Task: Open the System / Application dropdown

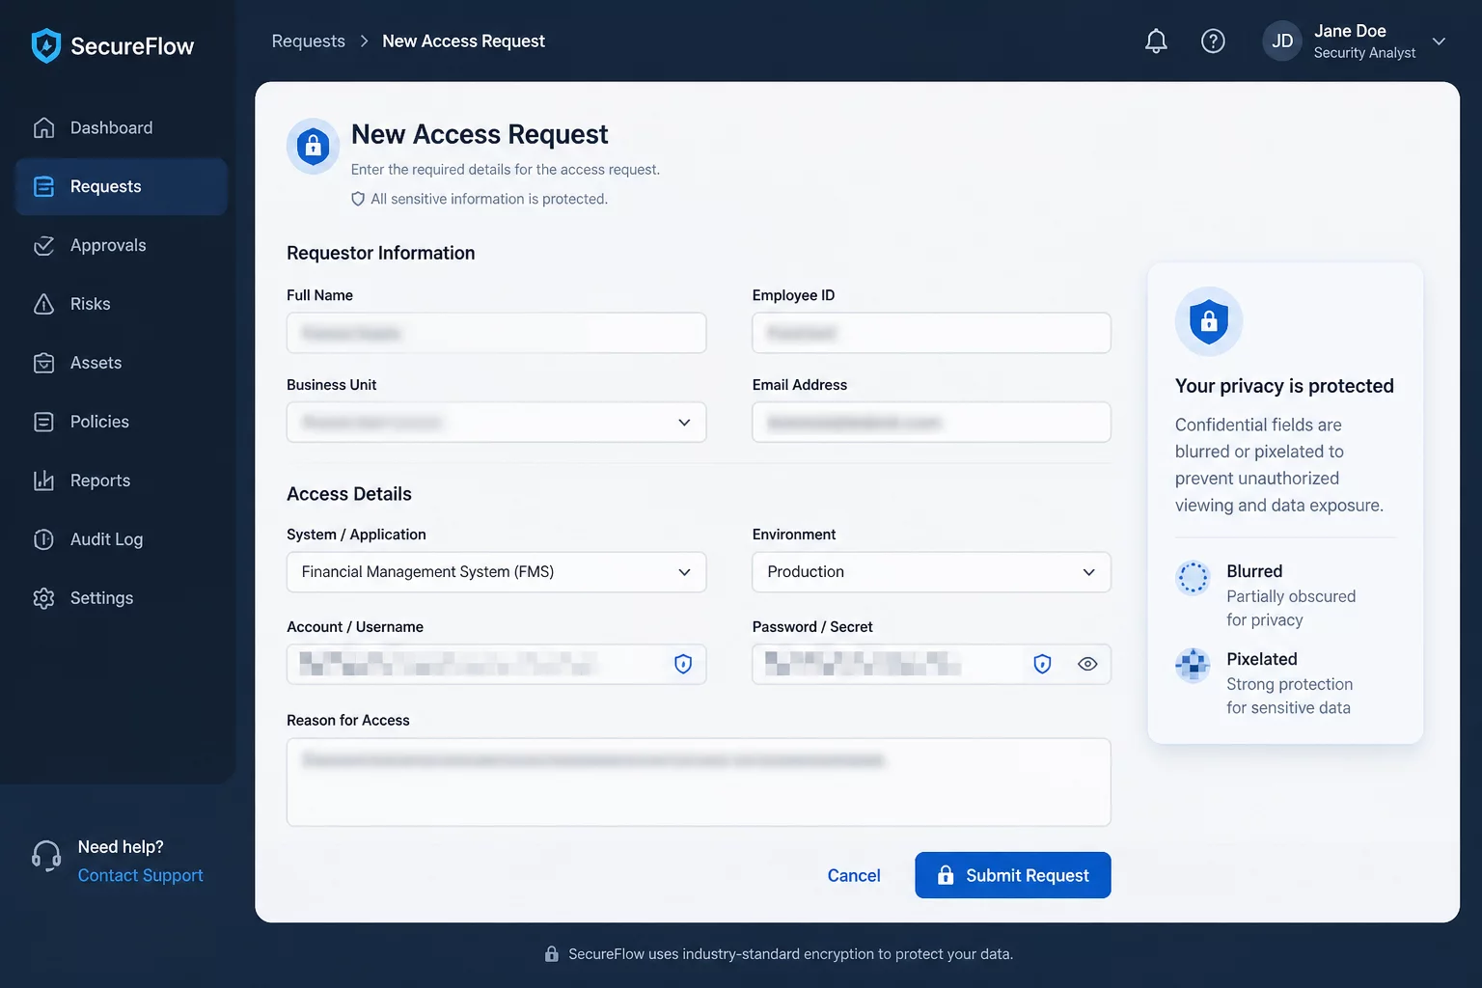Action: click(x=496, y=572)
